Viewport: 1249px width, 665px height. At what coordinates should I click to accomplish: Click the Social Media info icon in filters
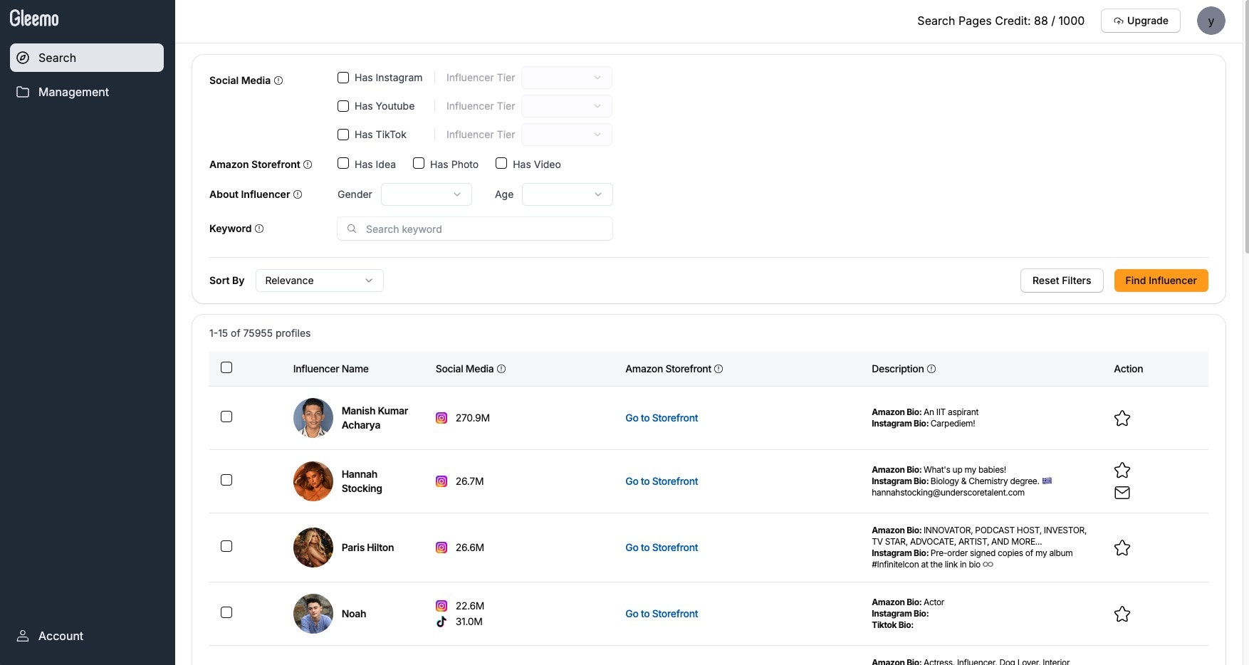tap(278, 80)
